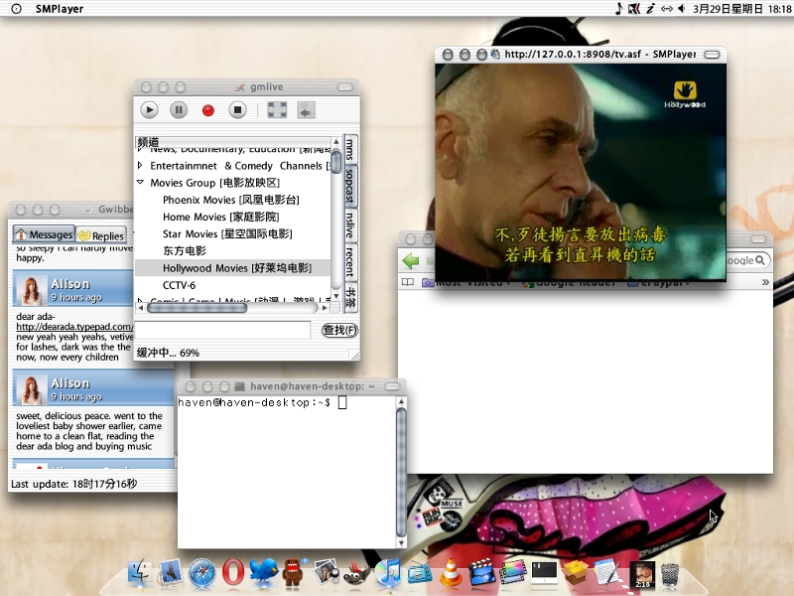The width and height of the screenshot is (794, 596).
Task: Collapse the Movies Group tree node
Action: tap(140, 182)
